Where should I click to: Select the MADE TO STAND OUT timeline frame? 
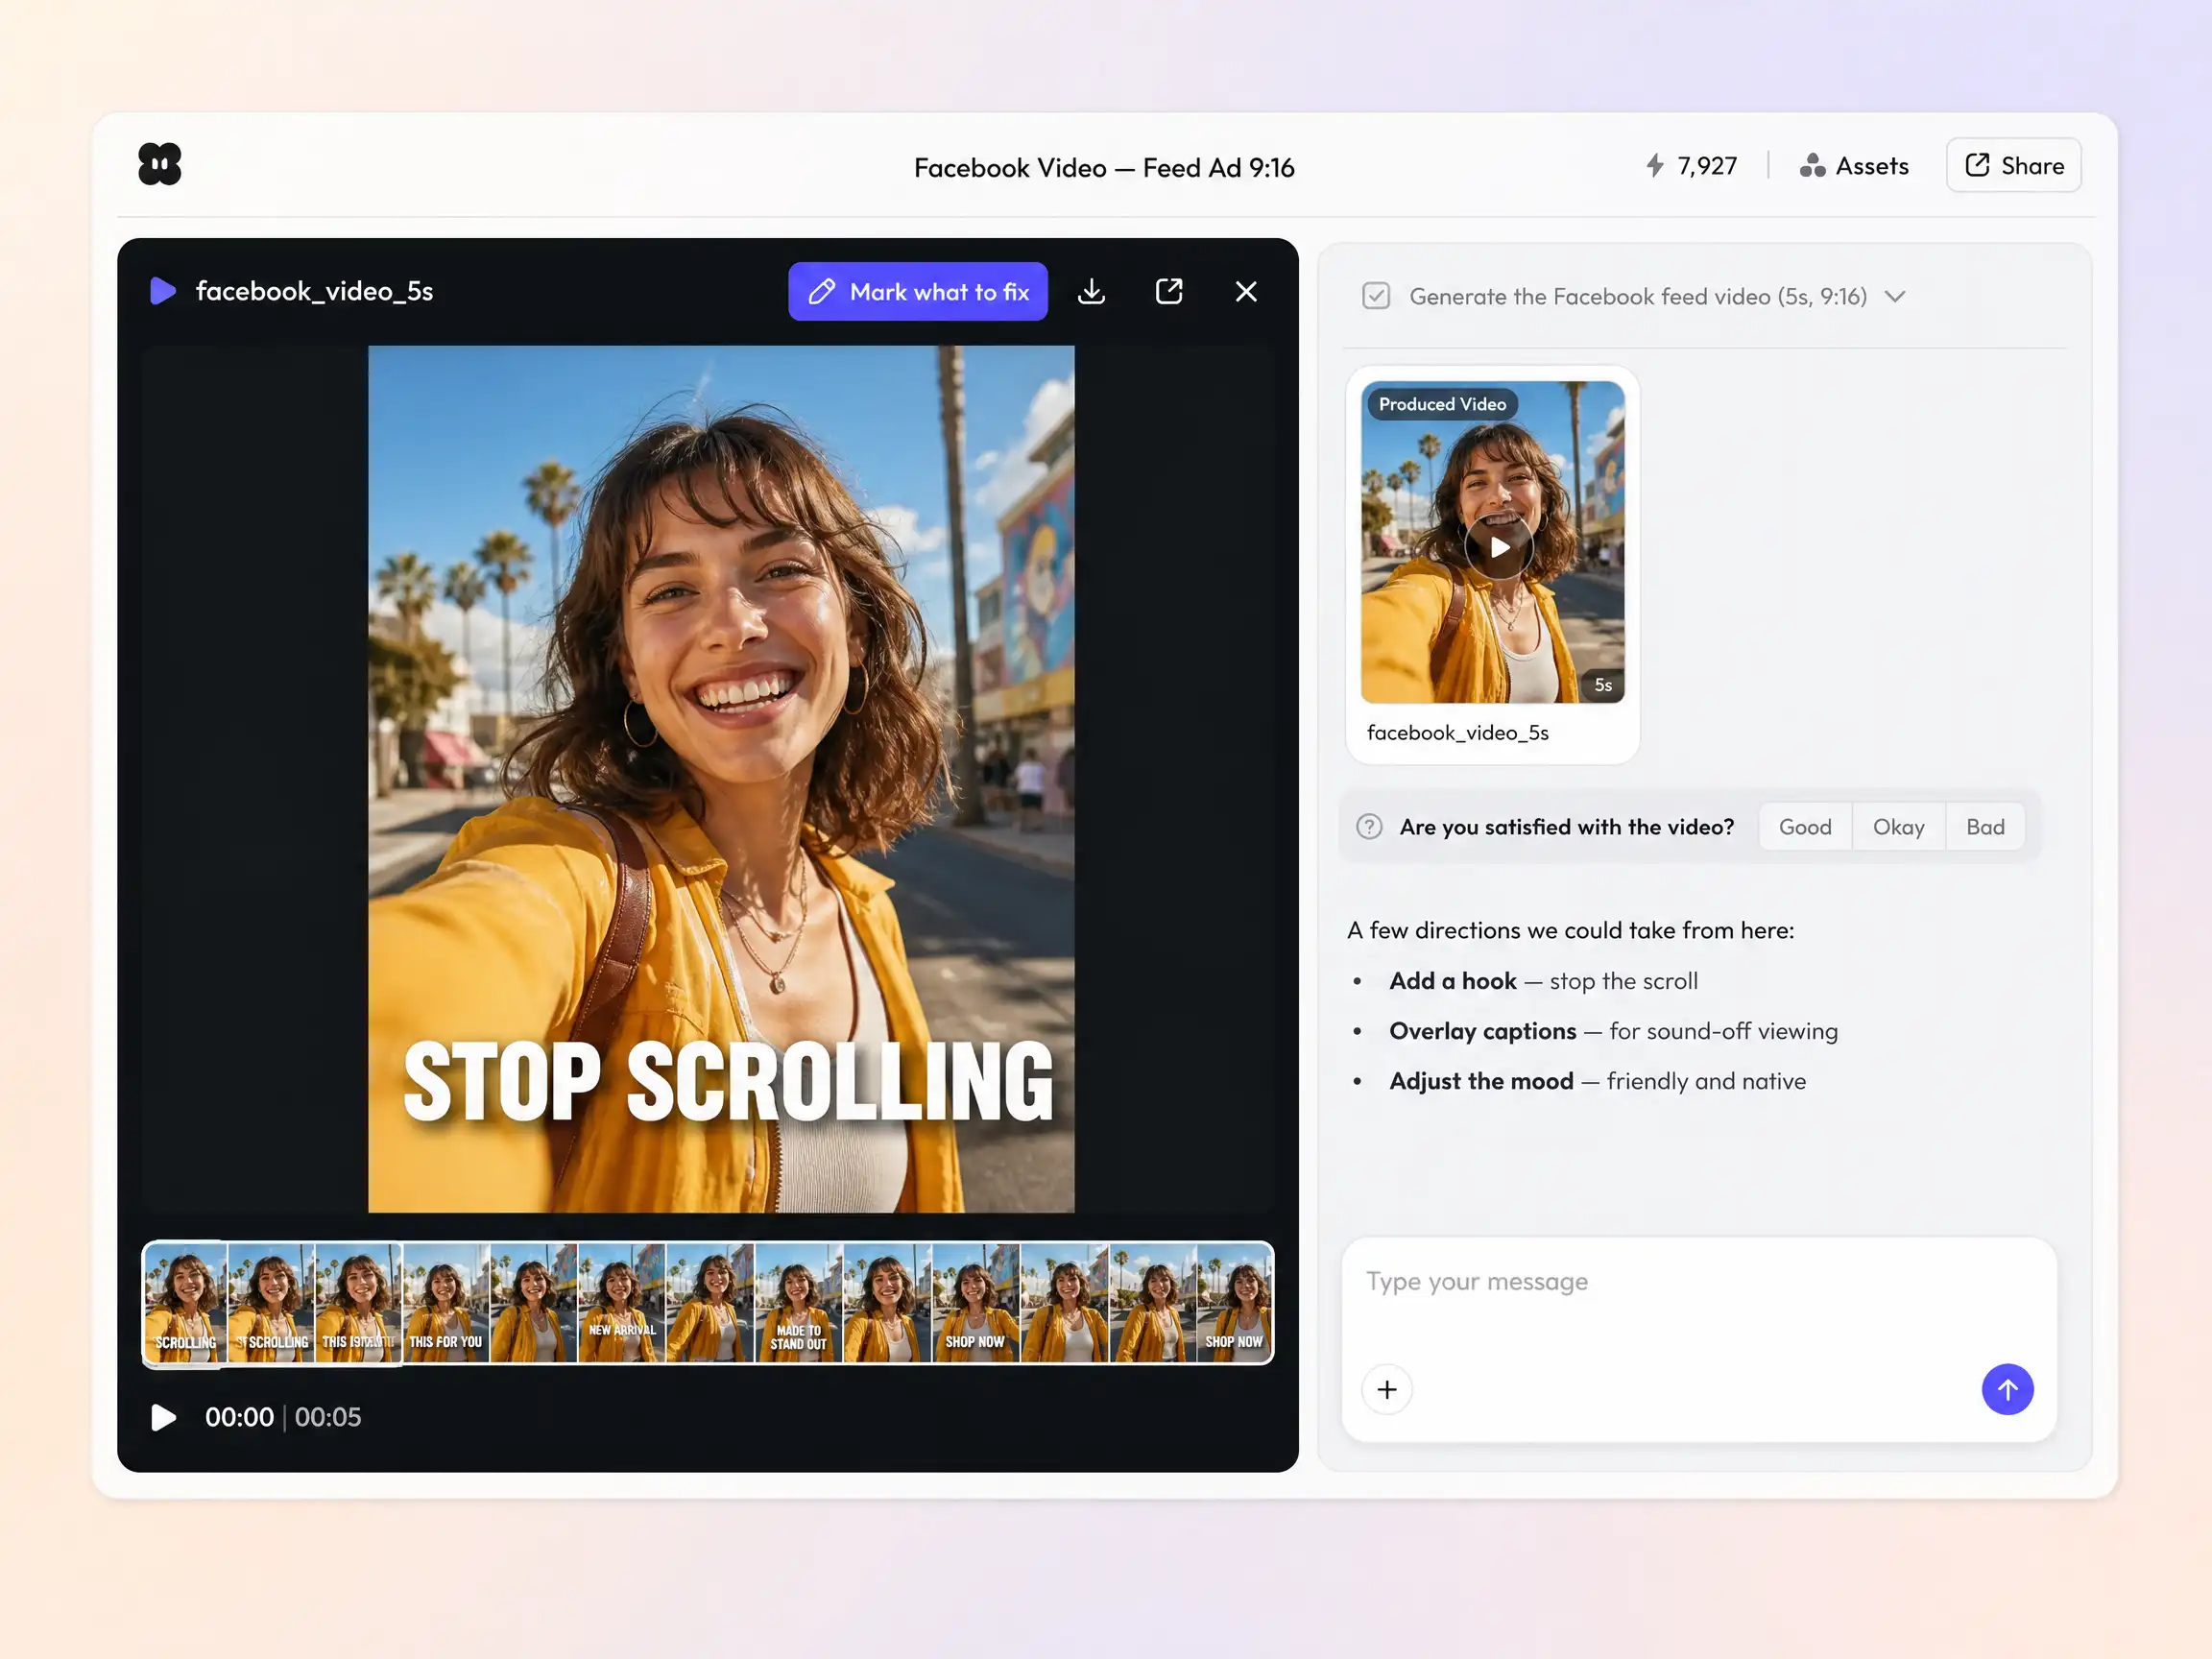798,1303
